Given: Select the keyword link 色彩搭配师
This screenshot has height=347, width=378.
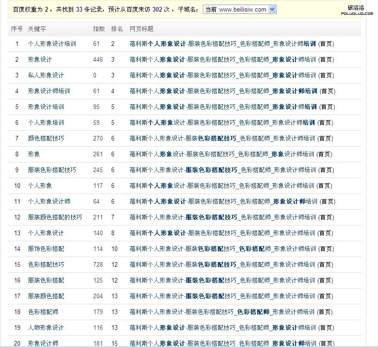Looking at the screenshot, I should (x=43, y=312).
